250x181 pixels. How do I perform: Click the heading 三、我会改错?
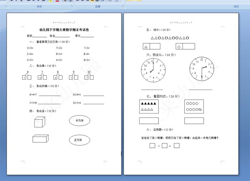[x=44, y=86]
